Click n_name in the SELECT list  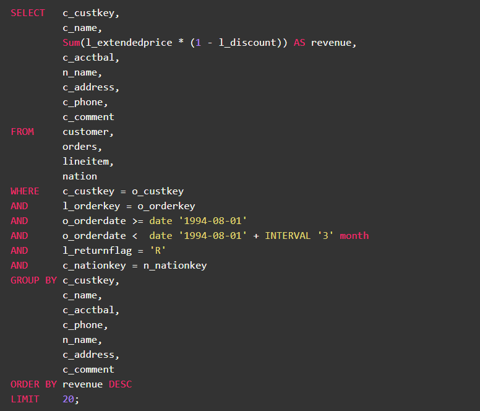pos(80,72)
